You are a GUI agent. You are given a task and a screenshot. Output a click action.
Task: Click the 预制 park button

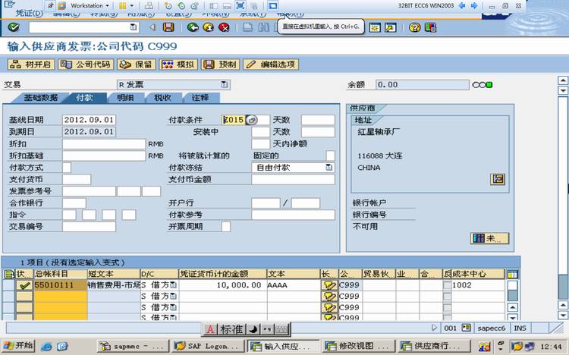220,64
